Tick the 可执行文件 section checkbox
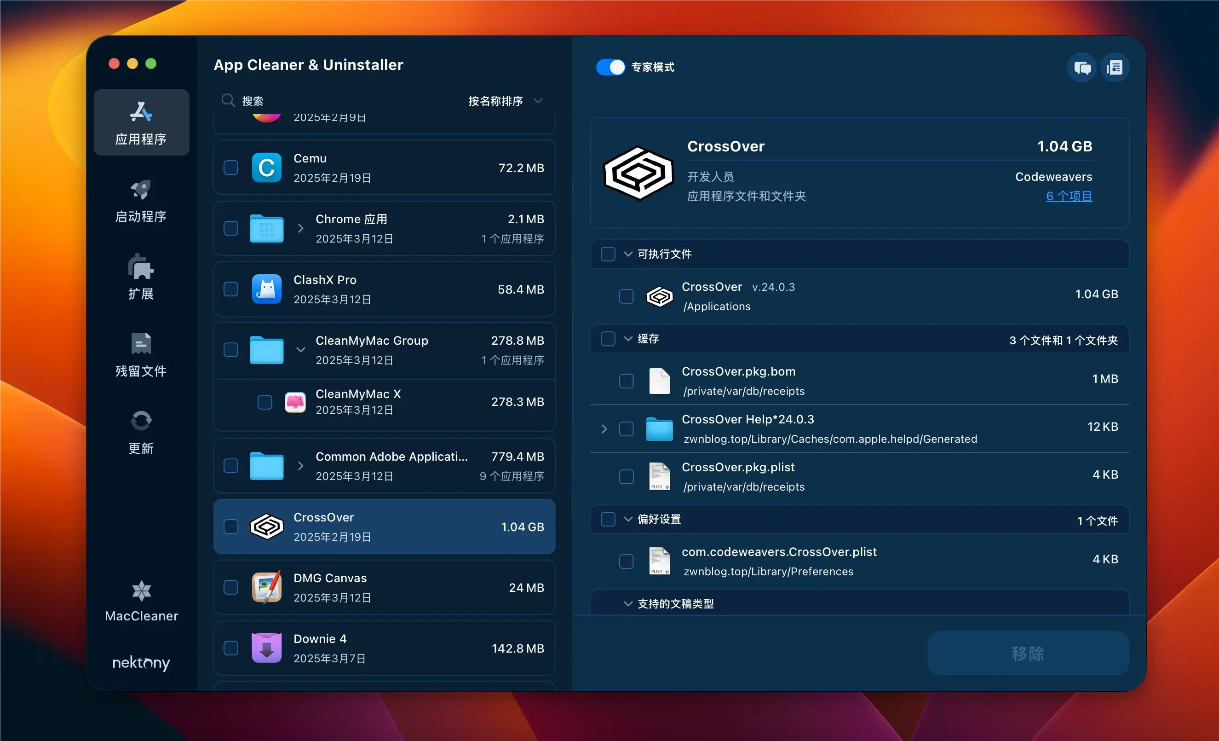Image resolution: width=1219 pixels, height=741 pixels. pyautogui.click(x=608, y=254)
